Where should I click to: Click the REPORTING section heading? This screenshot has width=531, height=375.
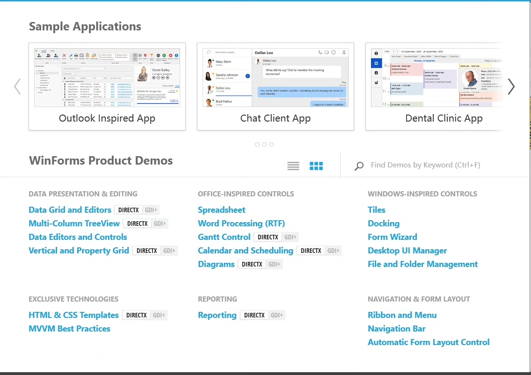point(218,299)
